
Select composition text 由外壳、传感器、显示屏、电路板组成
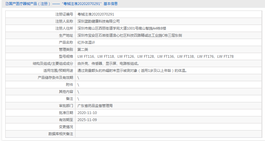pyautogui.click(x=108, y=64)
